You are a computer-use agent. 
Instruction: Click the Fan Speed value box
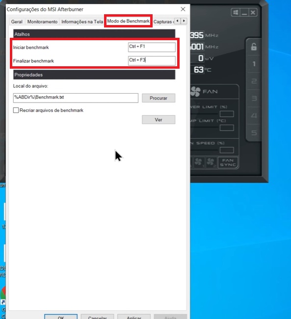click(227, 150)
